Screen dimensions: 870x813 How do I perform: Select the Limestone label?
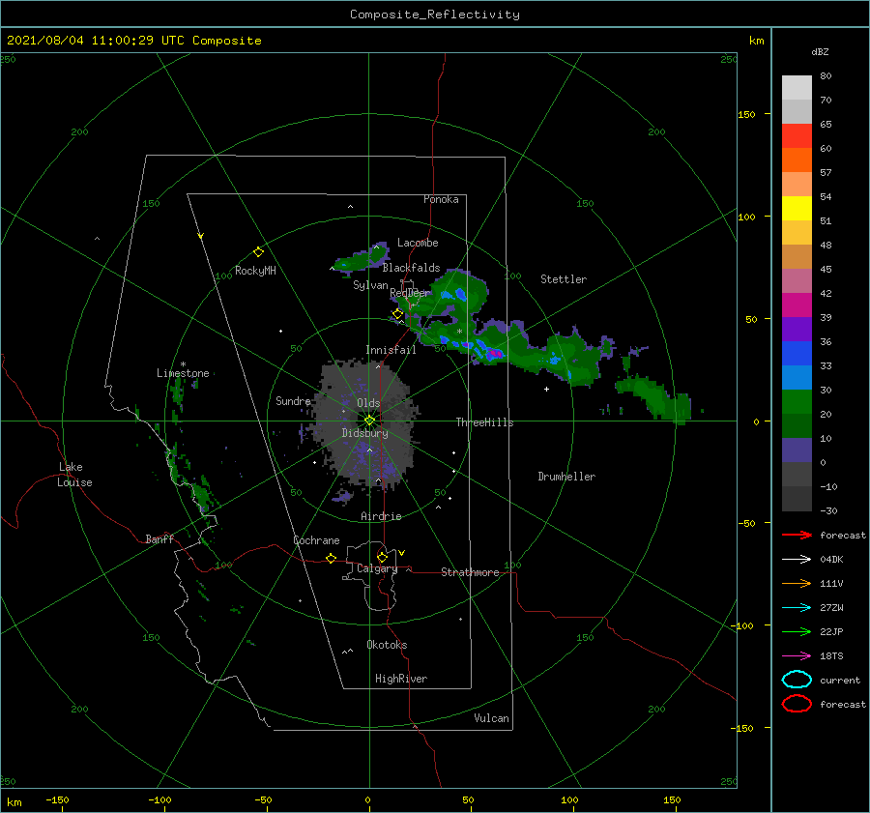(x=183, y=373)
